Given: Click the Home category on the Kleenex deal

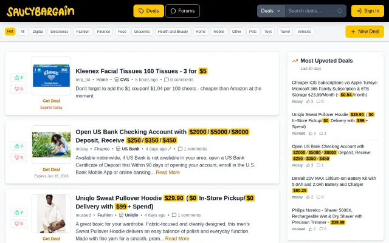Looking at the screenshot, I should pos(102,80).
